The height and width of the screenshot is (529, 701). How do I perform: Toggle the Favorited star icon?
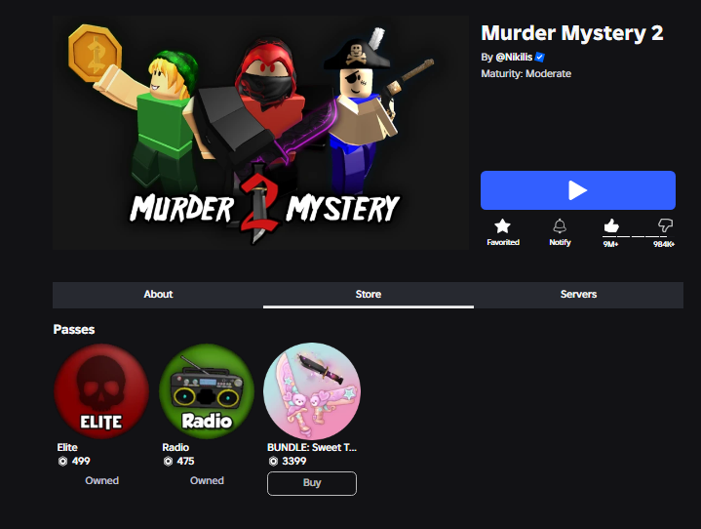click(x=502, y=226)
